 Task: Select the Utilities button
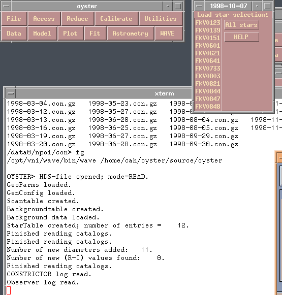(x=161, y=19)
